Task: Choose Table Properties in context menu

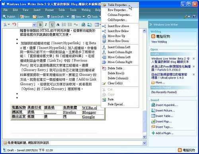Action: pos(120,5)
